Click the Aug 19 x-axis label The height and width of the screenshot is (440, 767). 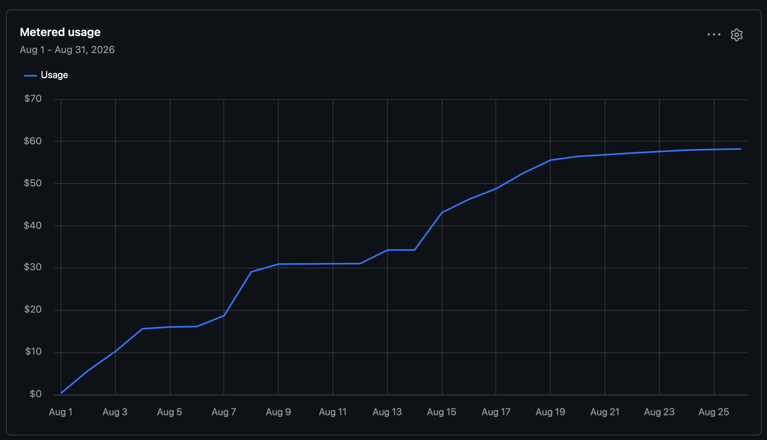click(551, 412)
